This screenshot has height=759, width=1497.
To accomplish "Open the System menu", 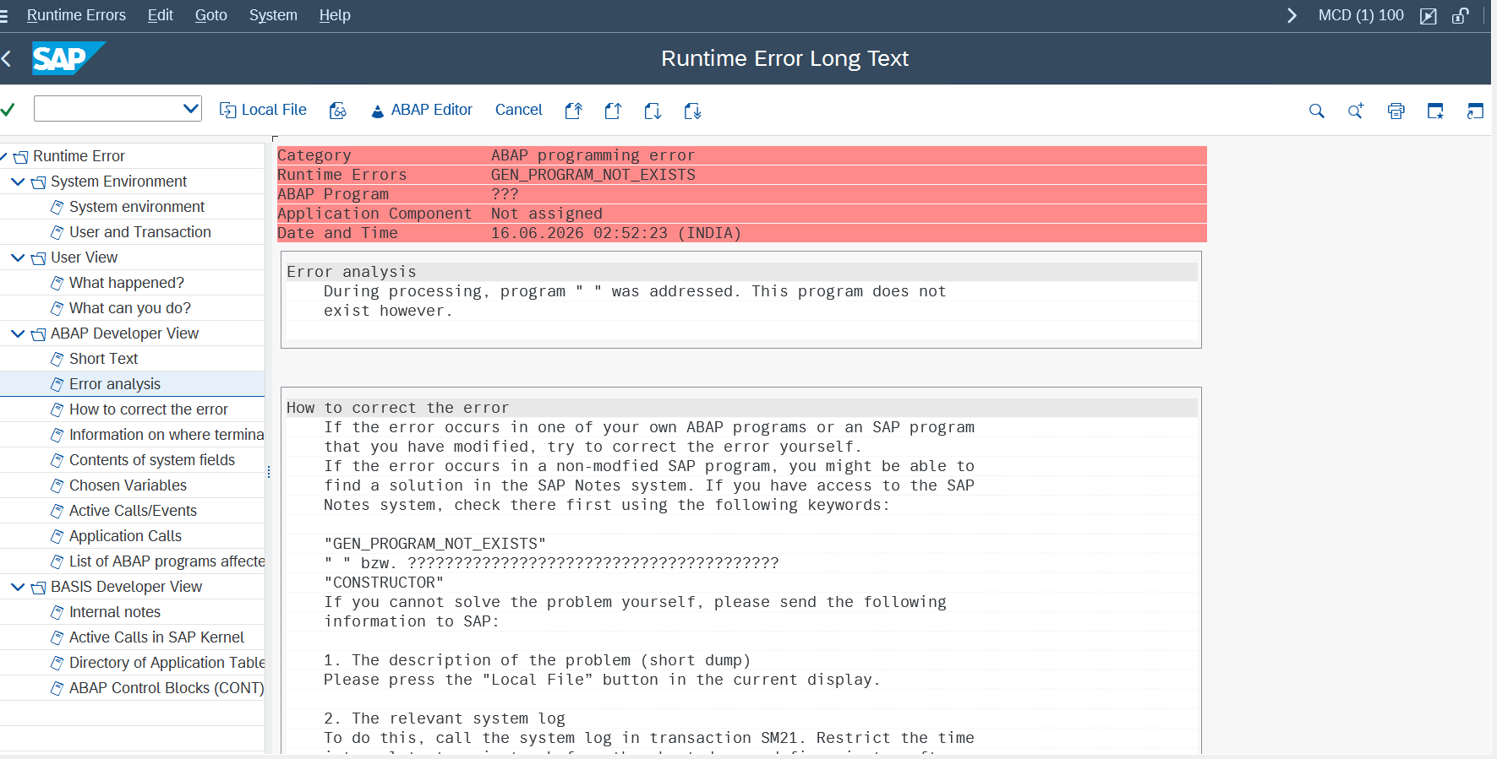I will [x=273, y=15].
